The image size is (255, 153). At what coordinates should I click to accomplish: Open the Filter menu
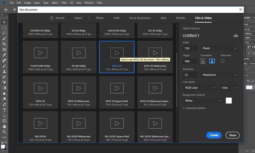[x=64, y=3]
